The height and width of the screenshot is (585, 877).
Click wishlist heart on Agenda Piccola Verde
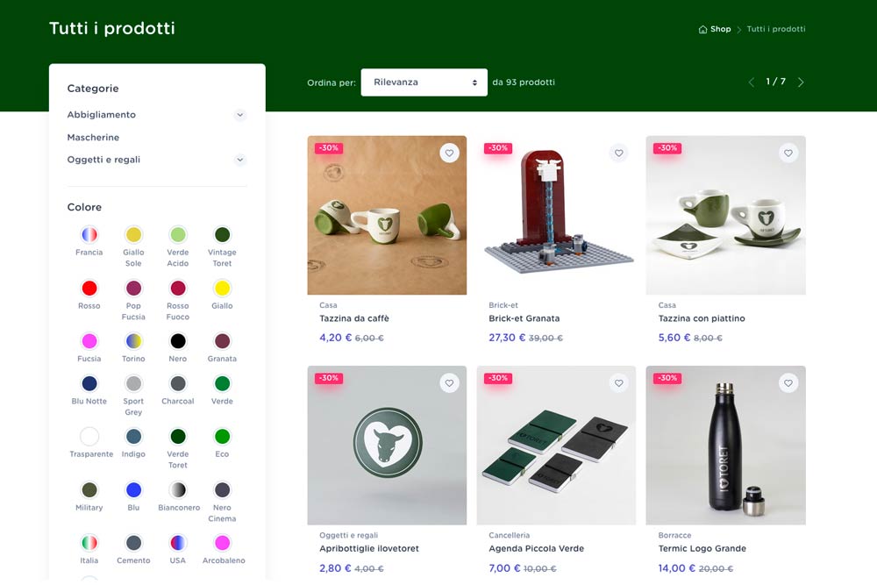[x=618, y=383]
